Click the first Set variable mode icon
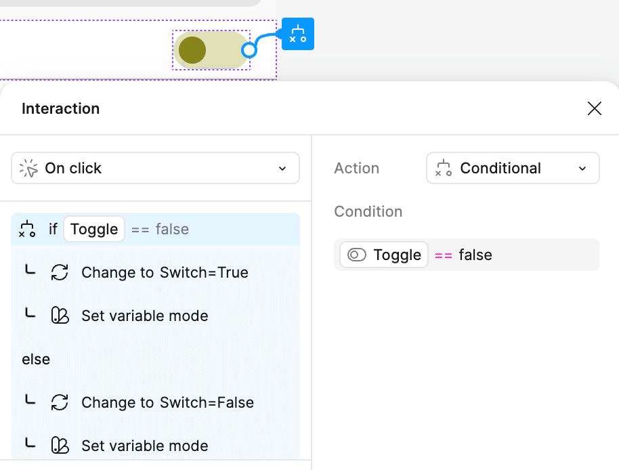 [60, 316]
